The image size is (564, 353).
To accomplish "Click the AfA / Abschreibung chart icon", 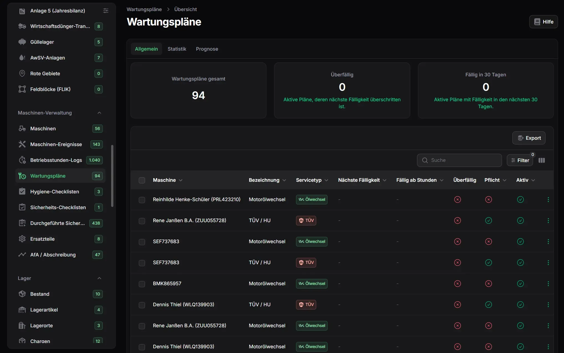I will pyautogui.click(x=22, y=255).
